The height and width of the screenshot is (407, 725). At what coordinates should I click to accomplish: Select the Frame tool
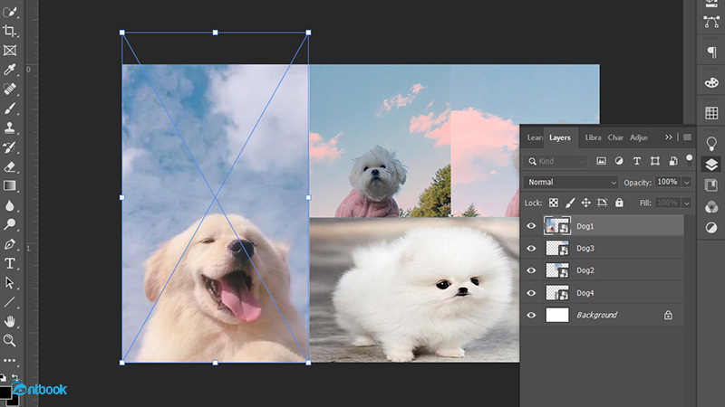coord(10,51)
